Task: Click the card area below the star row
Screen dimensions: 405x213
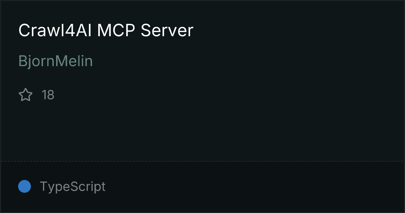Action: point(202,132)
